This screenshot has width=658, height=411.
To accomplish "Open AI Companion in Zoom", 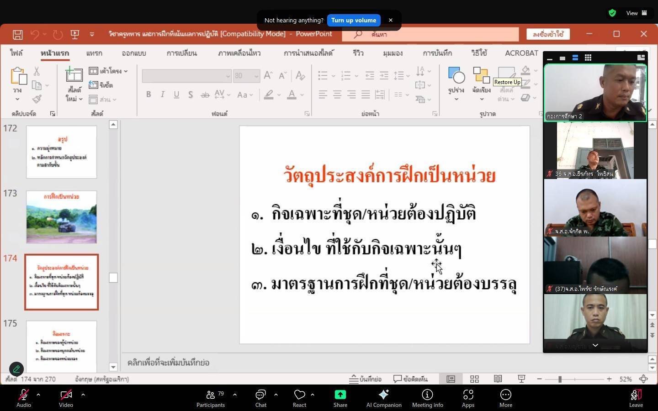I will 383,398.
